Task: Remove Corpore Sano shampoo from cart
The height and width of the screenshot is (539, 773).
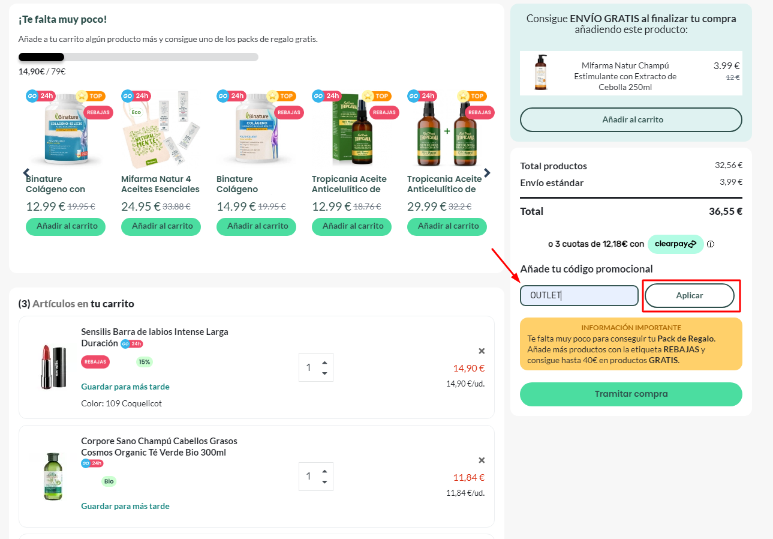Action: tap(482, 460)
